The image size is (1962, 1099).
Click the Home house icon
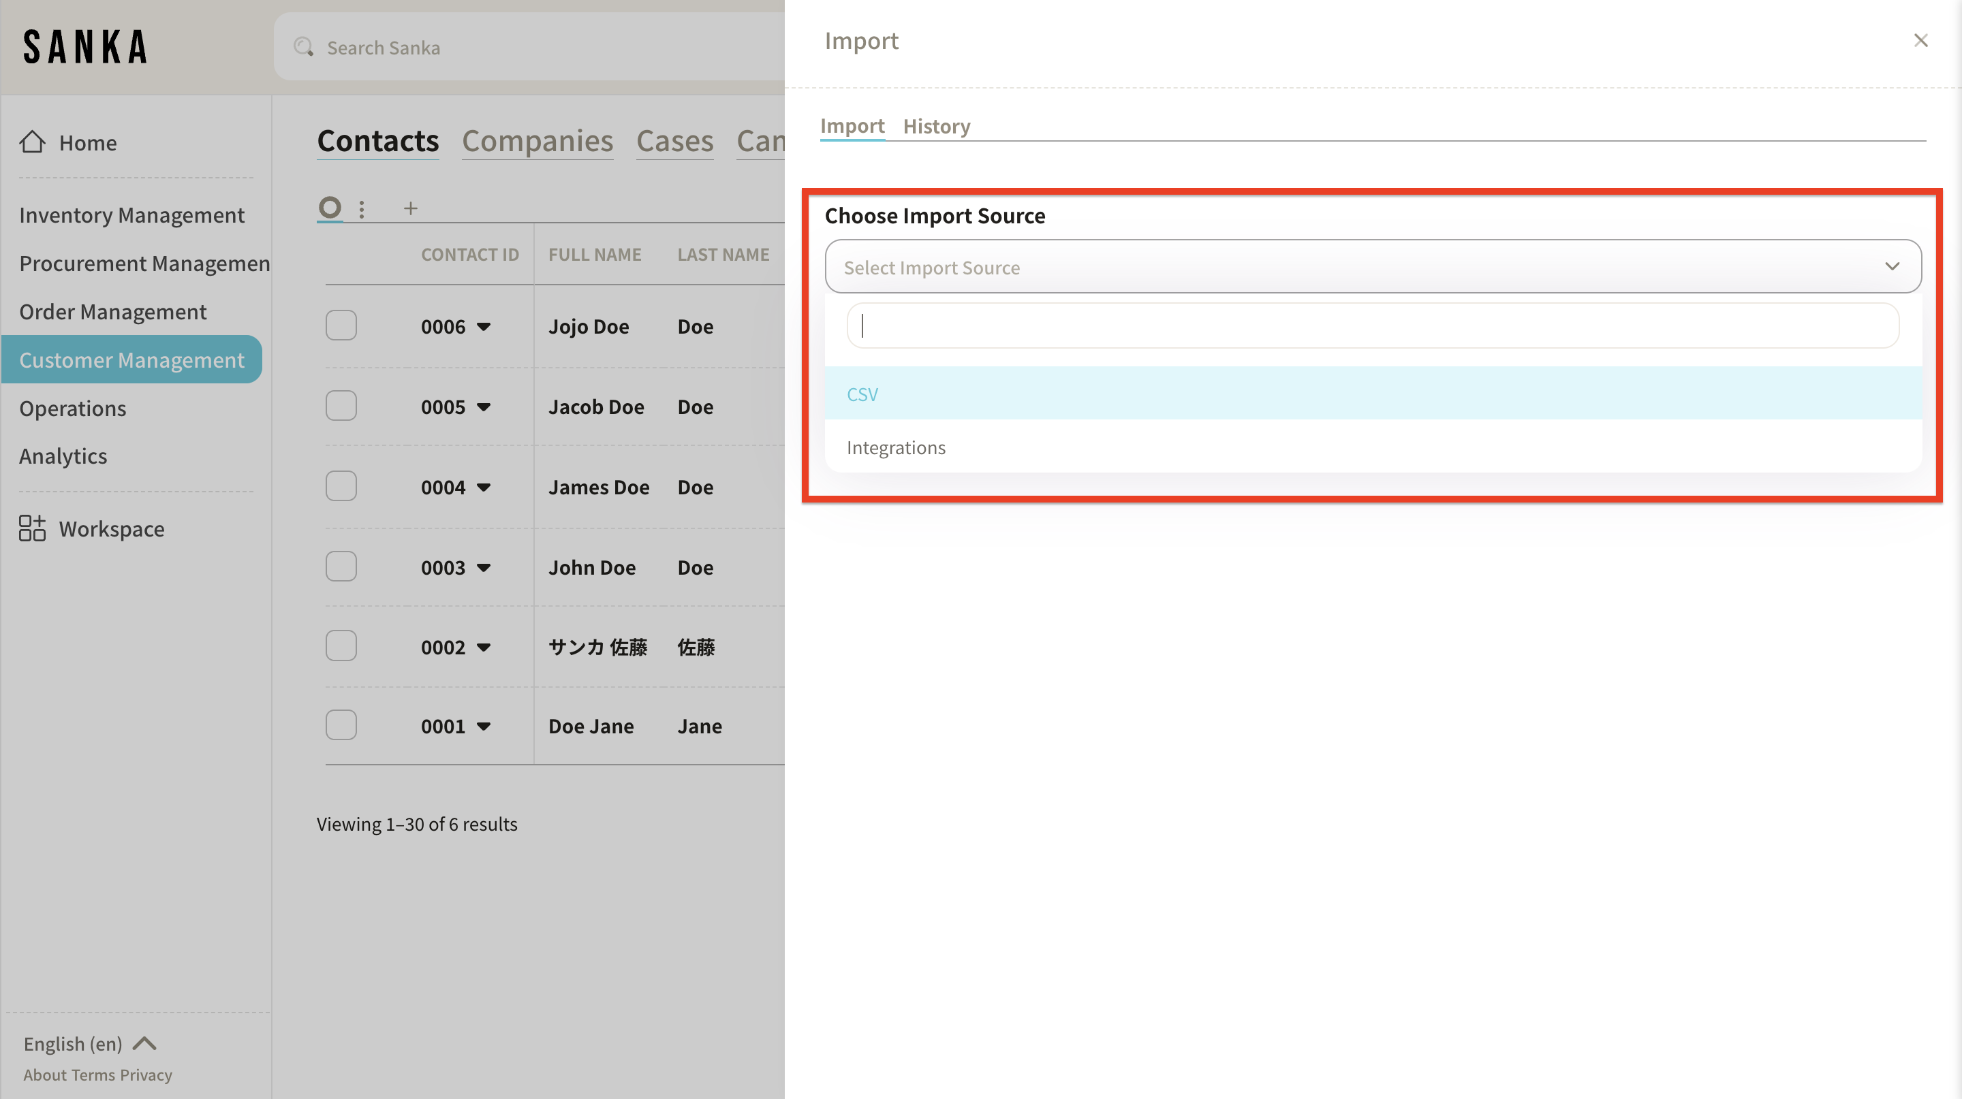pos(32,142)
